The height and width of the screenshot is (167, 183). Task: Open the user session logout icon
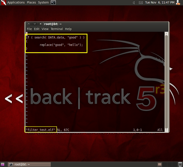click(178, 3)
